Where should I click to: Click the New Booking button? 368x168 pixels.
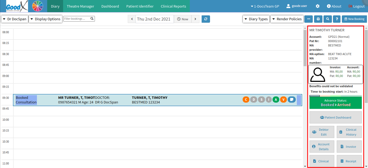pyautogui.click(x=354, y=19)
